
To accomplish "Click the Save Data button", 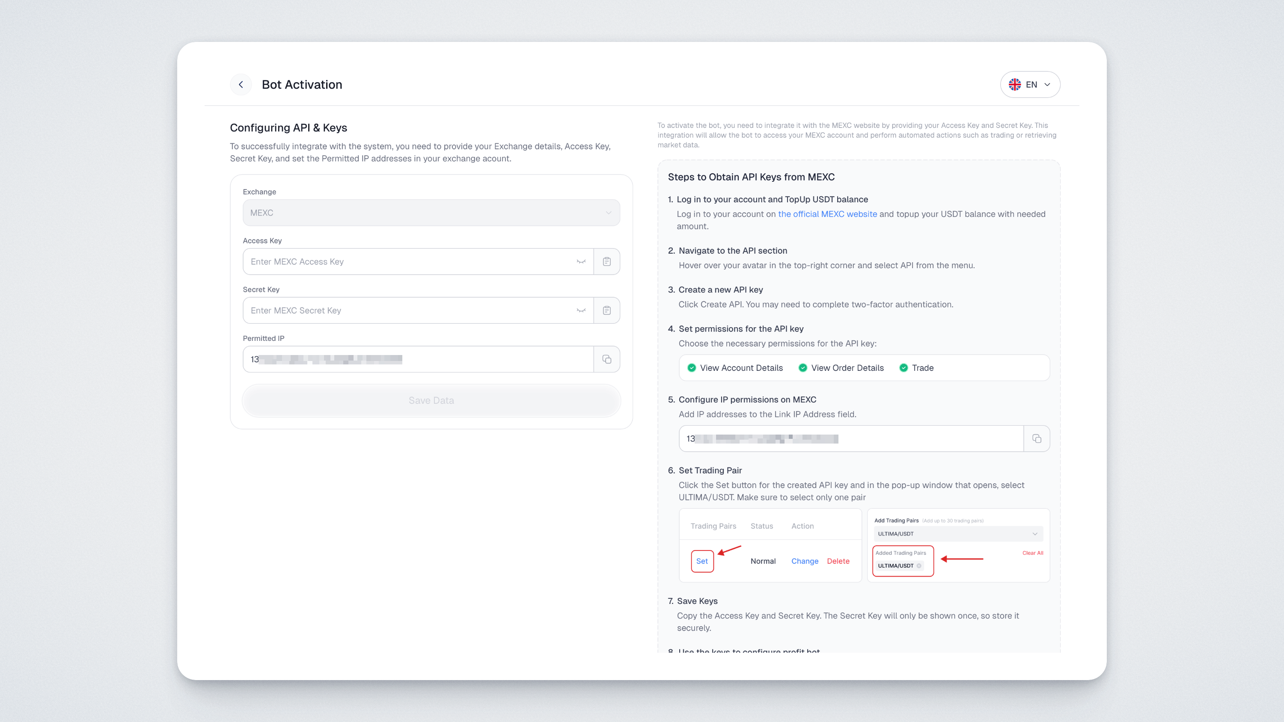I will tap(431, 401).
